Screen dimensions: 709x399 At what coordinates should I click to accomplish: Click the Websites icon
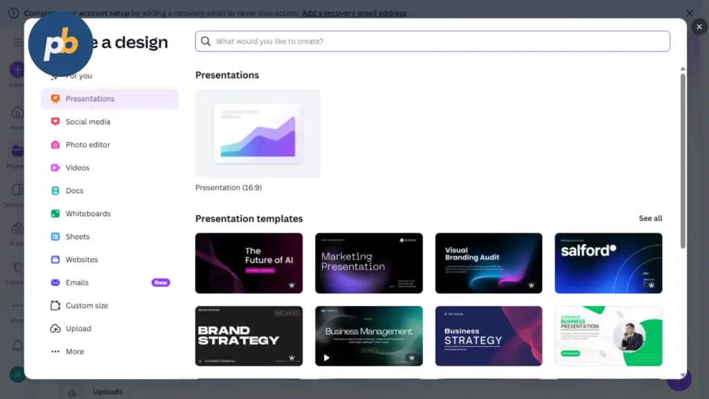click(55, 260)
